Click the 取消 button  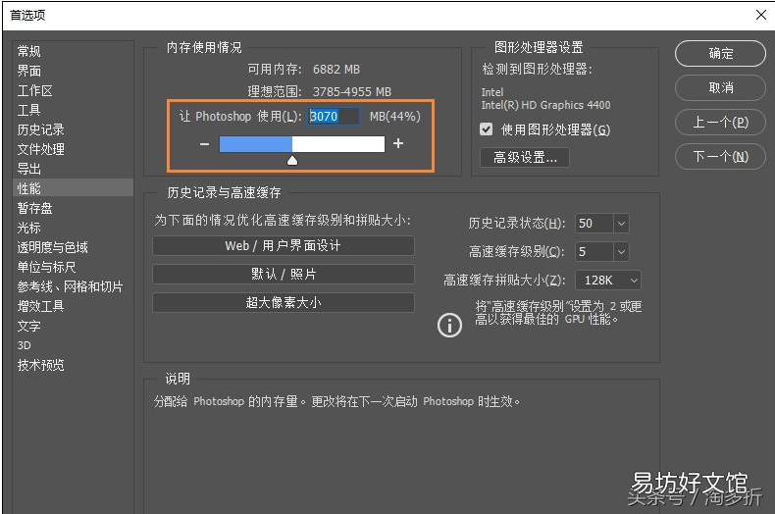[720, 88]
